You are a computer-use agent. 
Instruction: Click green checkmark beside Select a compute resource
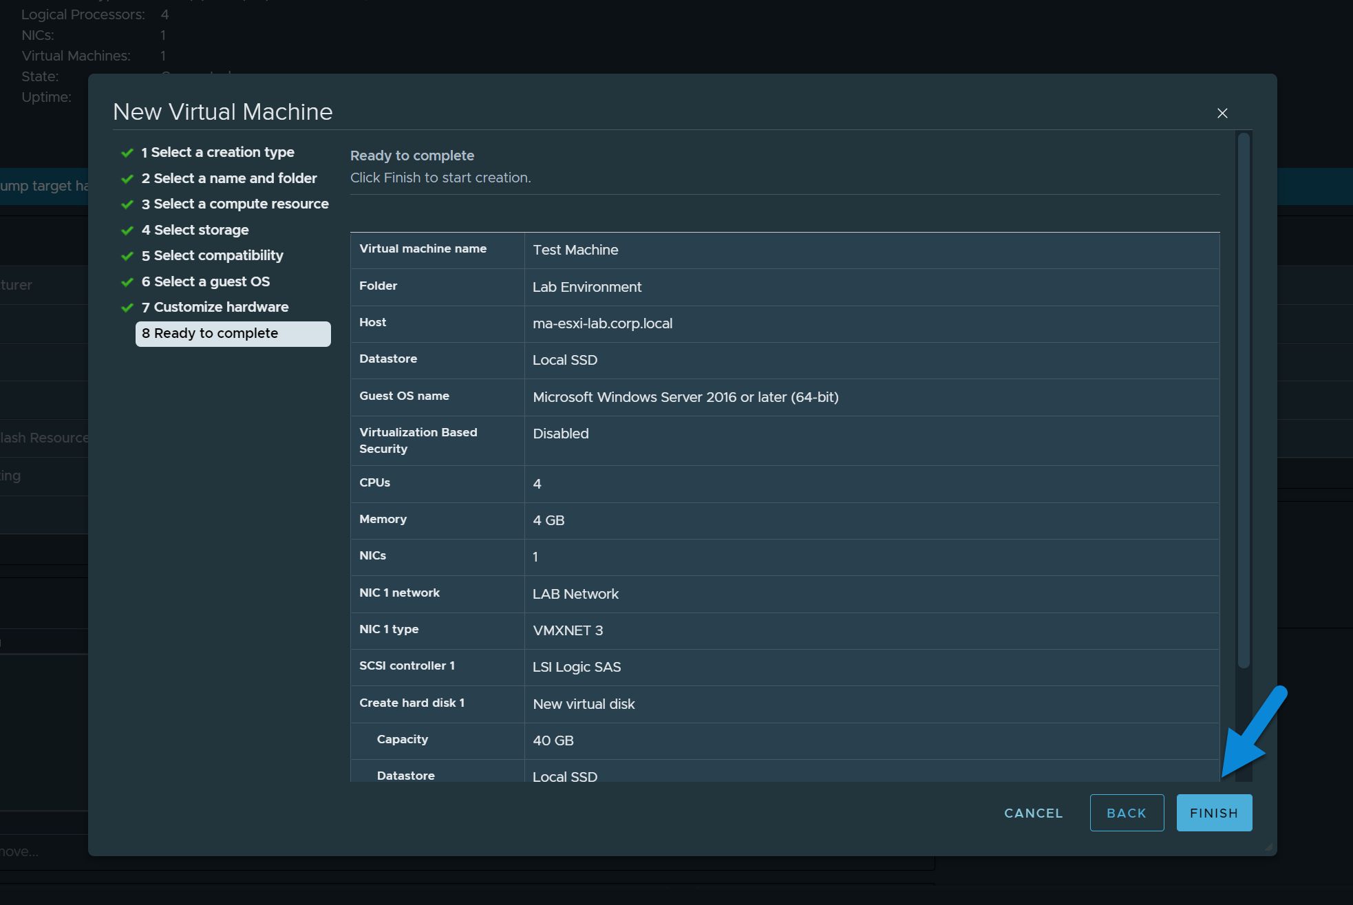[127, 204]
